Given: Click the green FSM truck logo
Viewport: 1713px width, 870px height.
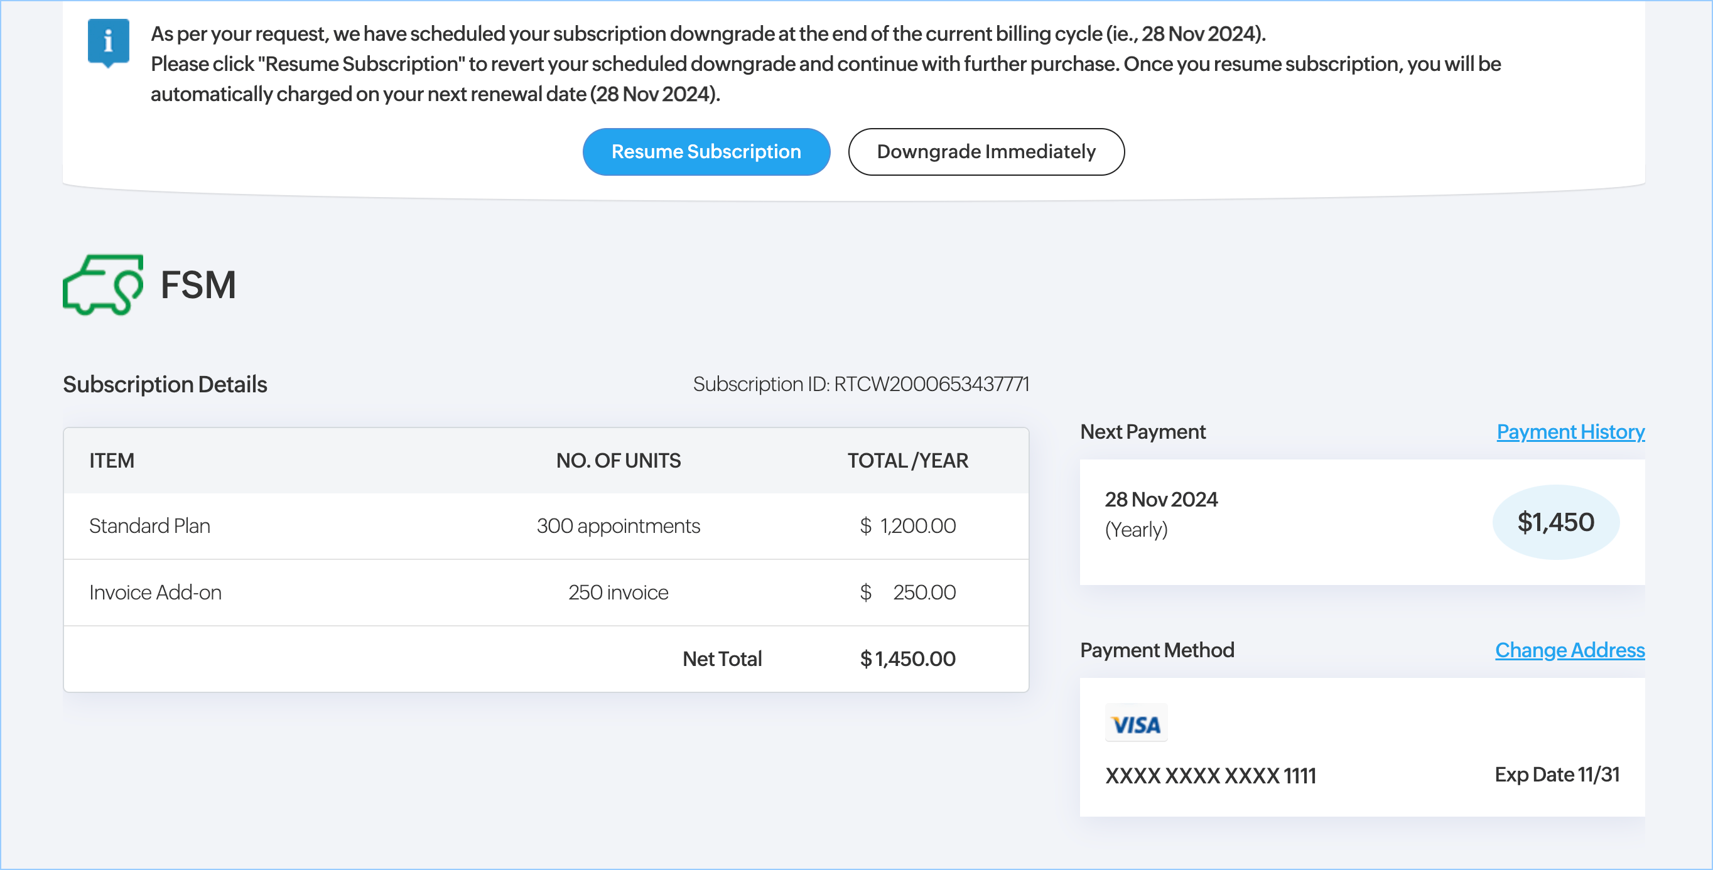Looking at the screenshot, I should 103,284.
